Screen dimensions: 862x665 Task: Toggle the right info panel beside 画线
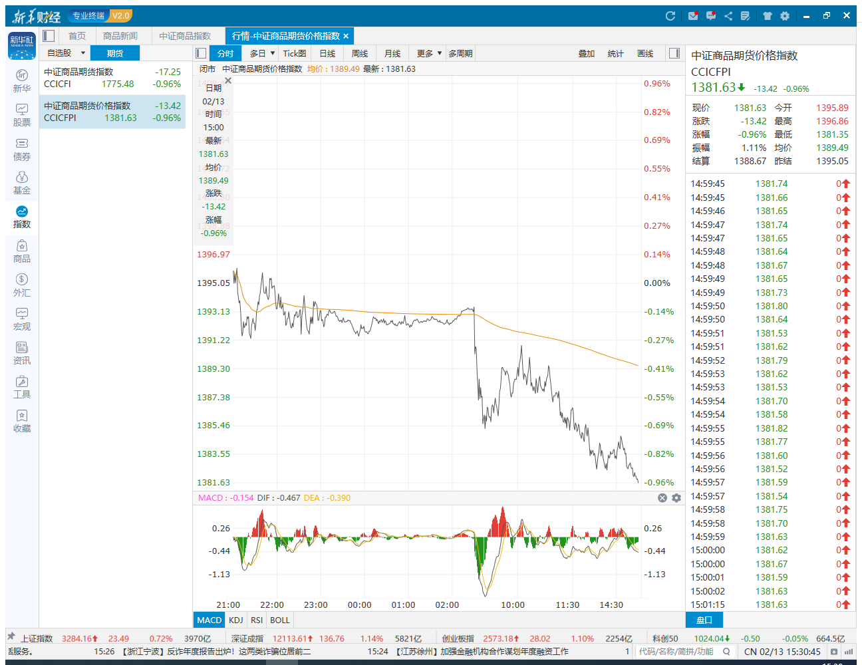tap(674, 53)
